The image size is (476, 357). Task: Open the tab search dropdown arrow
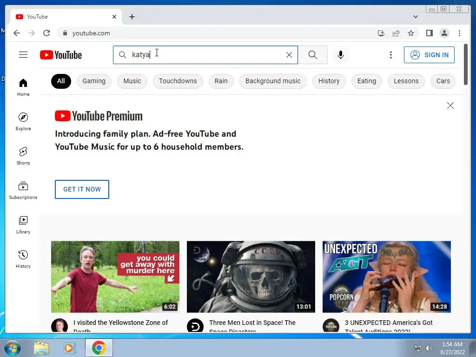click(x=416, y=17)
